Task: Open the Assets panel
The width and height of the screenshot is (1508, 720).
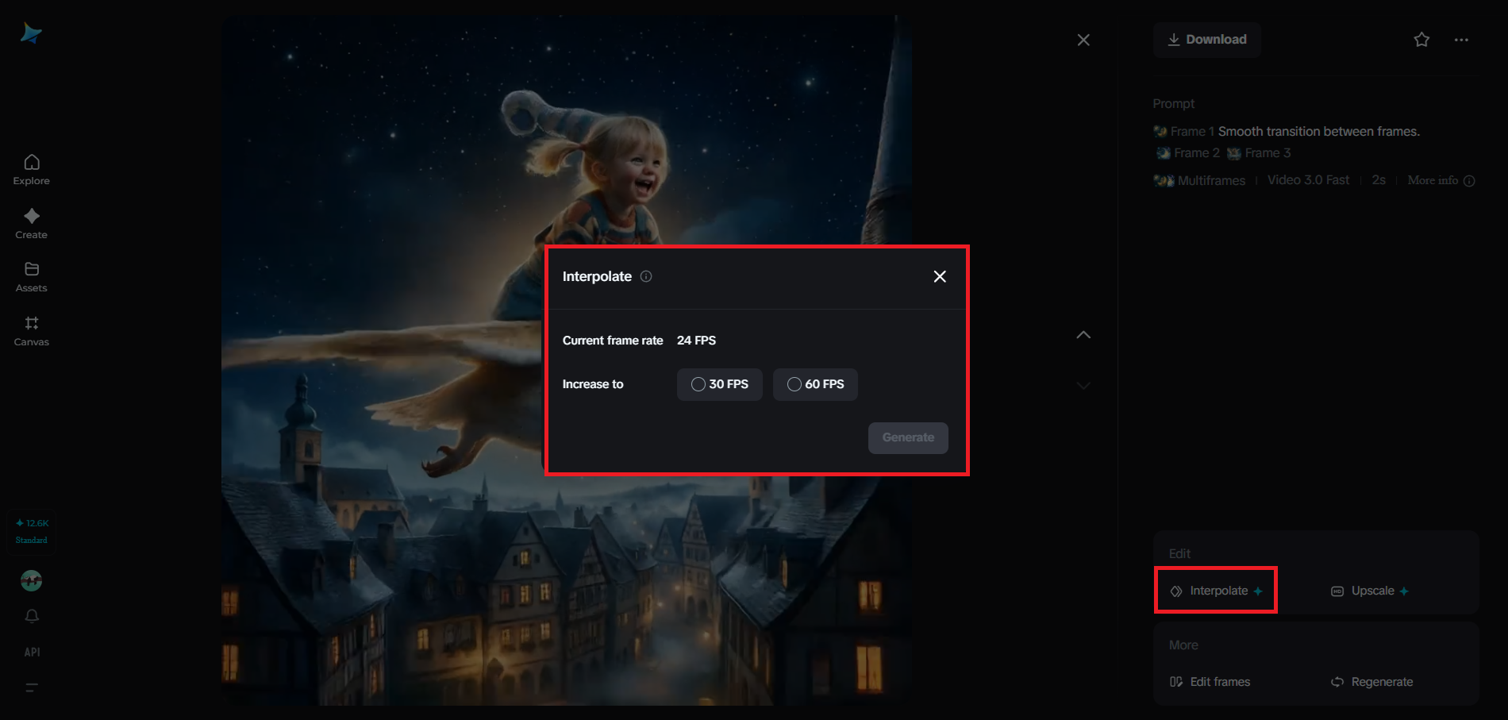Action: tap(31, 276)
